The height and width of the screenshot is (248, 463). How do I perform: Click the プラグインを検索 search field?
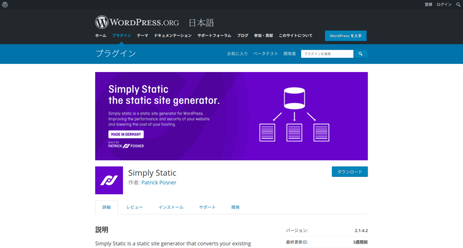pyautogui.click(x=327, y=54)
